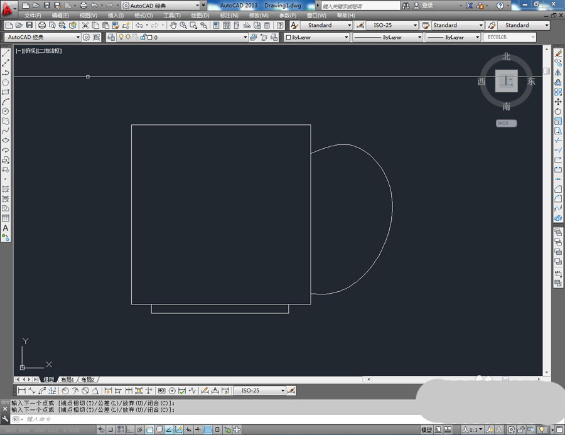Screen dimensions: 565x435
Task: Select the Ellipse draw tool
Action: pos(6,141)
